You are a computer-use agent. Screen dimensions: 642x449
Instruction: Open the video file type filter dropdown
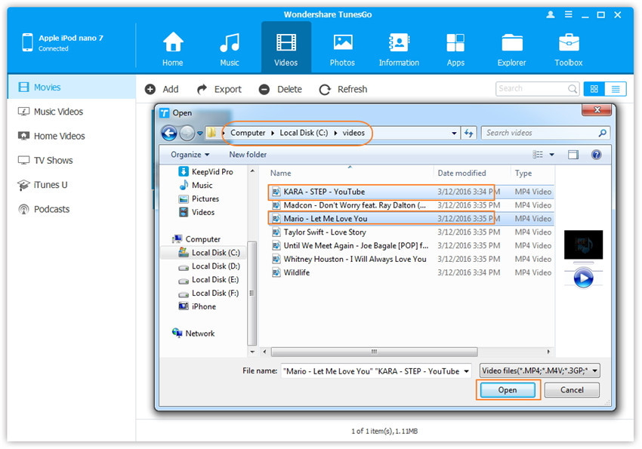(540, 371)
